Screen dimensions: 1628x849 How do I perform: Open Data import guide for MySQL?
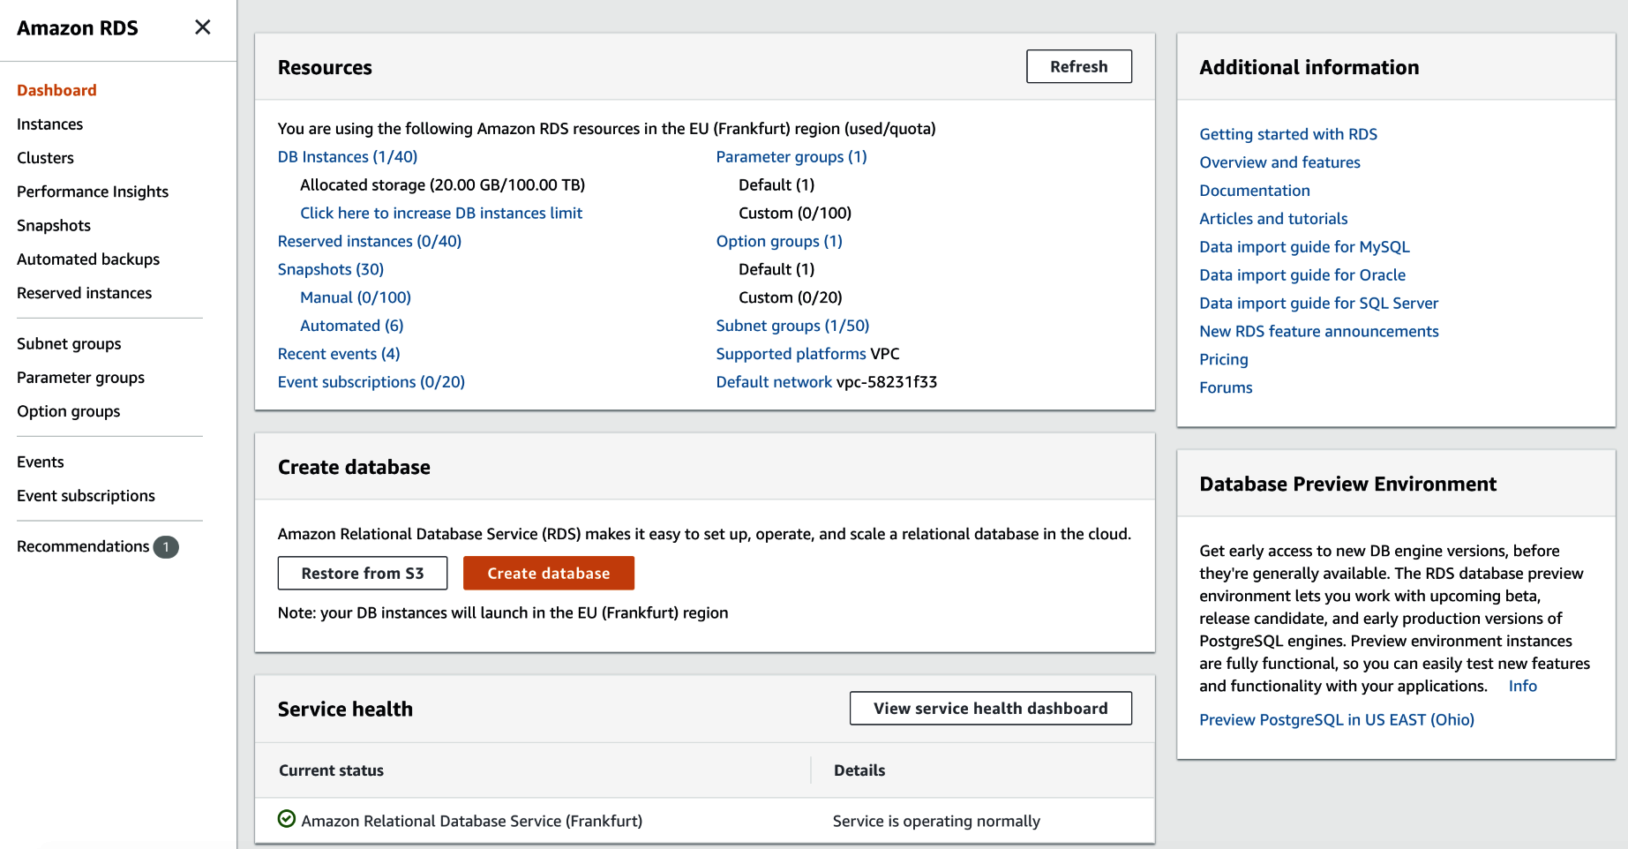1304,247
